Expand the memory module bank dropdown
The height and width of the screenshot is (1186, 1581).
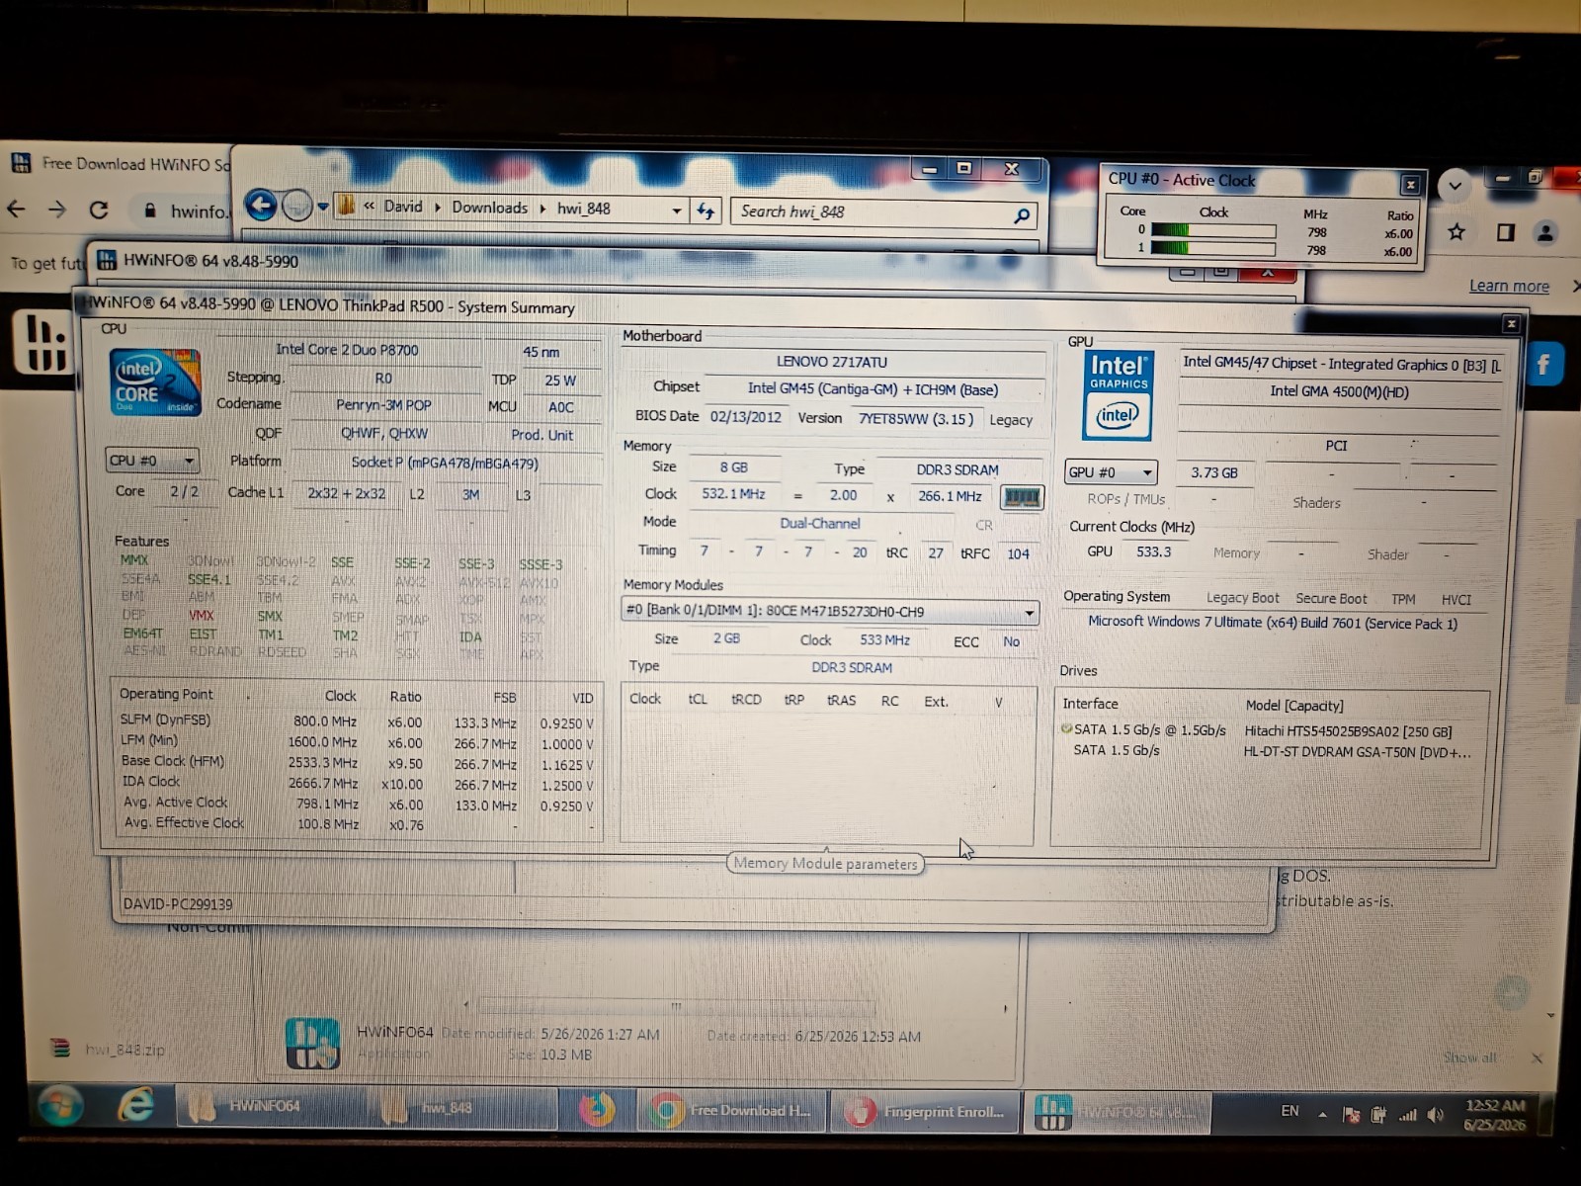tap(1029, 612)
